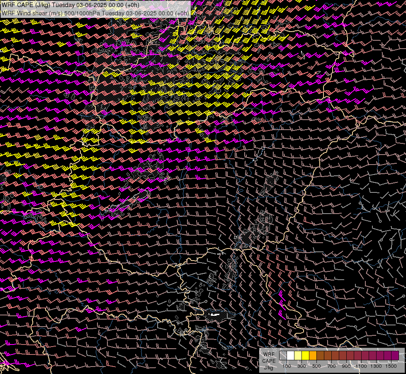
Task: Click the 1500 value on the legend
Action: (x=391, y=366)
